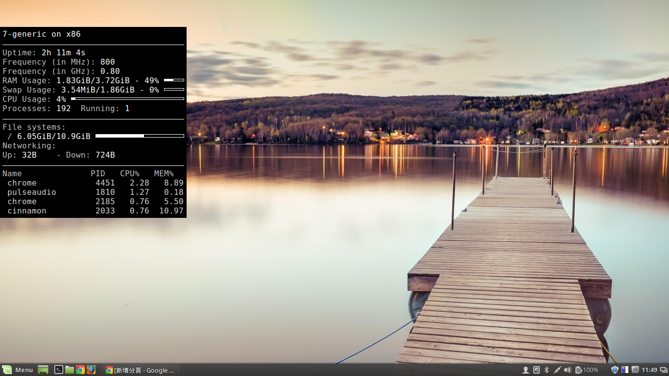
Task: Launch Google Chrome from panel launcher
Action: click(80, 370)
